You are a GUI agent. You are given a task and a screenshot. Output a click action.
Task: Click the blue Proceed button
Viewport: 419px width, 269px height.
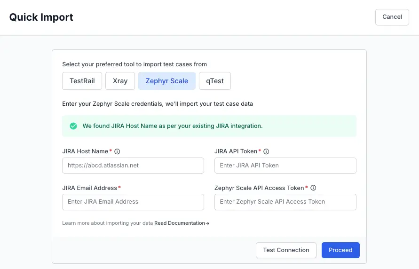coord(340,250)
